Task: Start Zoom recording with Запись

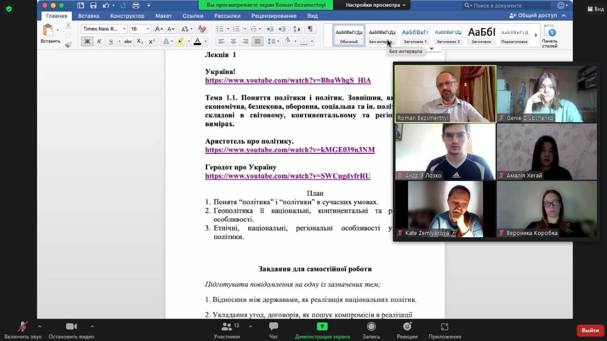Action: 371,331
